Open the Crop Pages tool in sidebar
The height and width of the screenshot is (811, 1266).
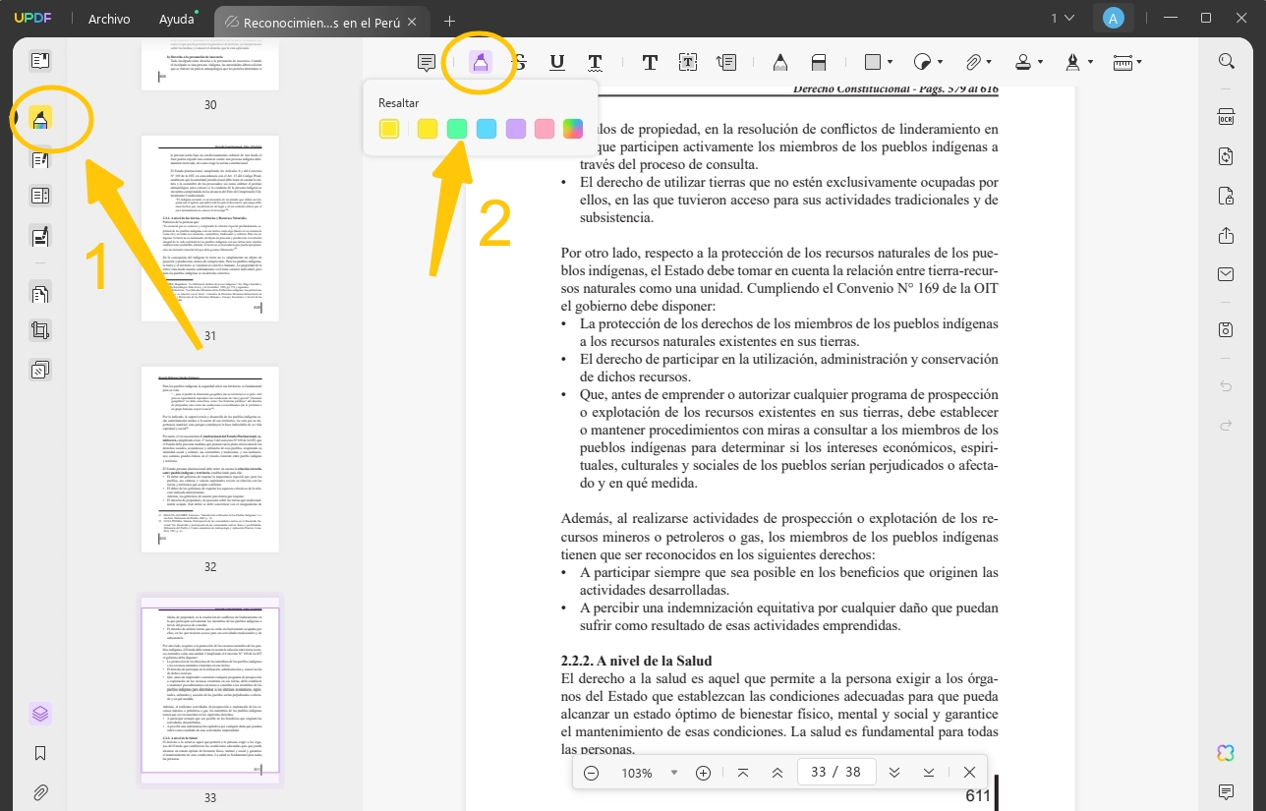click(40, 331)
